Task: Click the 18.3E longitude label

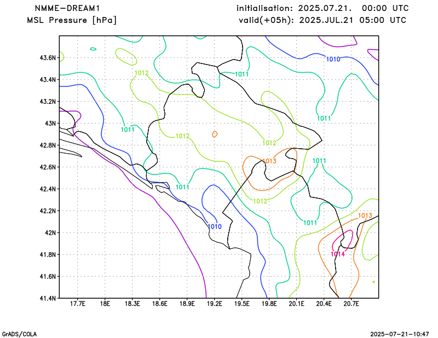Action: pos(132,304)
